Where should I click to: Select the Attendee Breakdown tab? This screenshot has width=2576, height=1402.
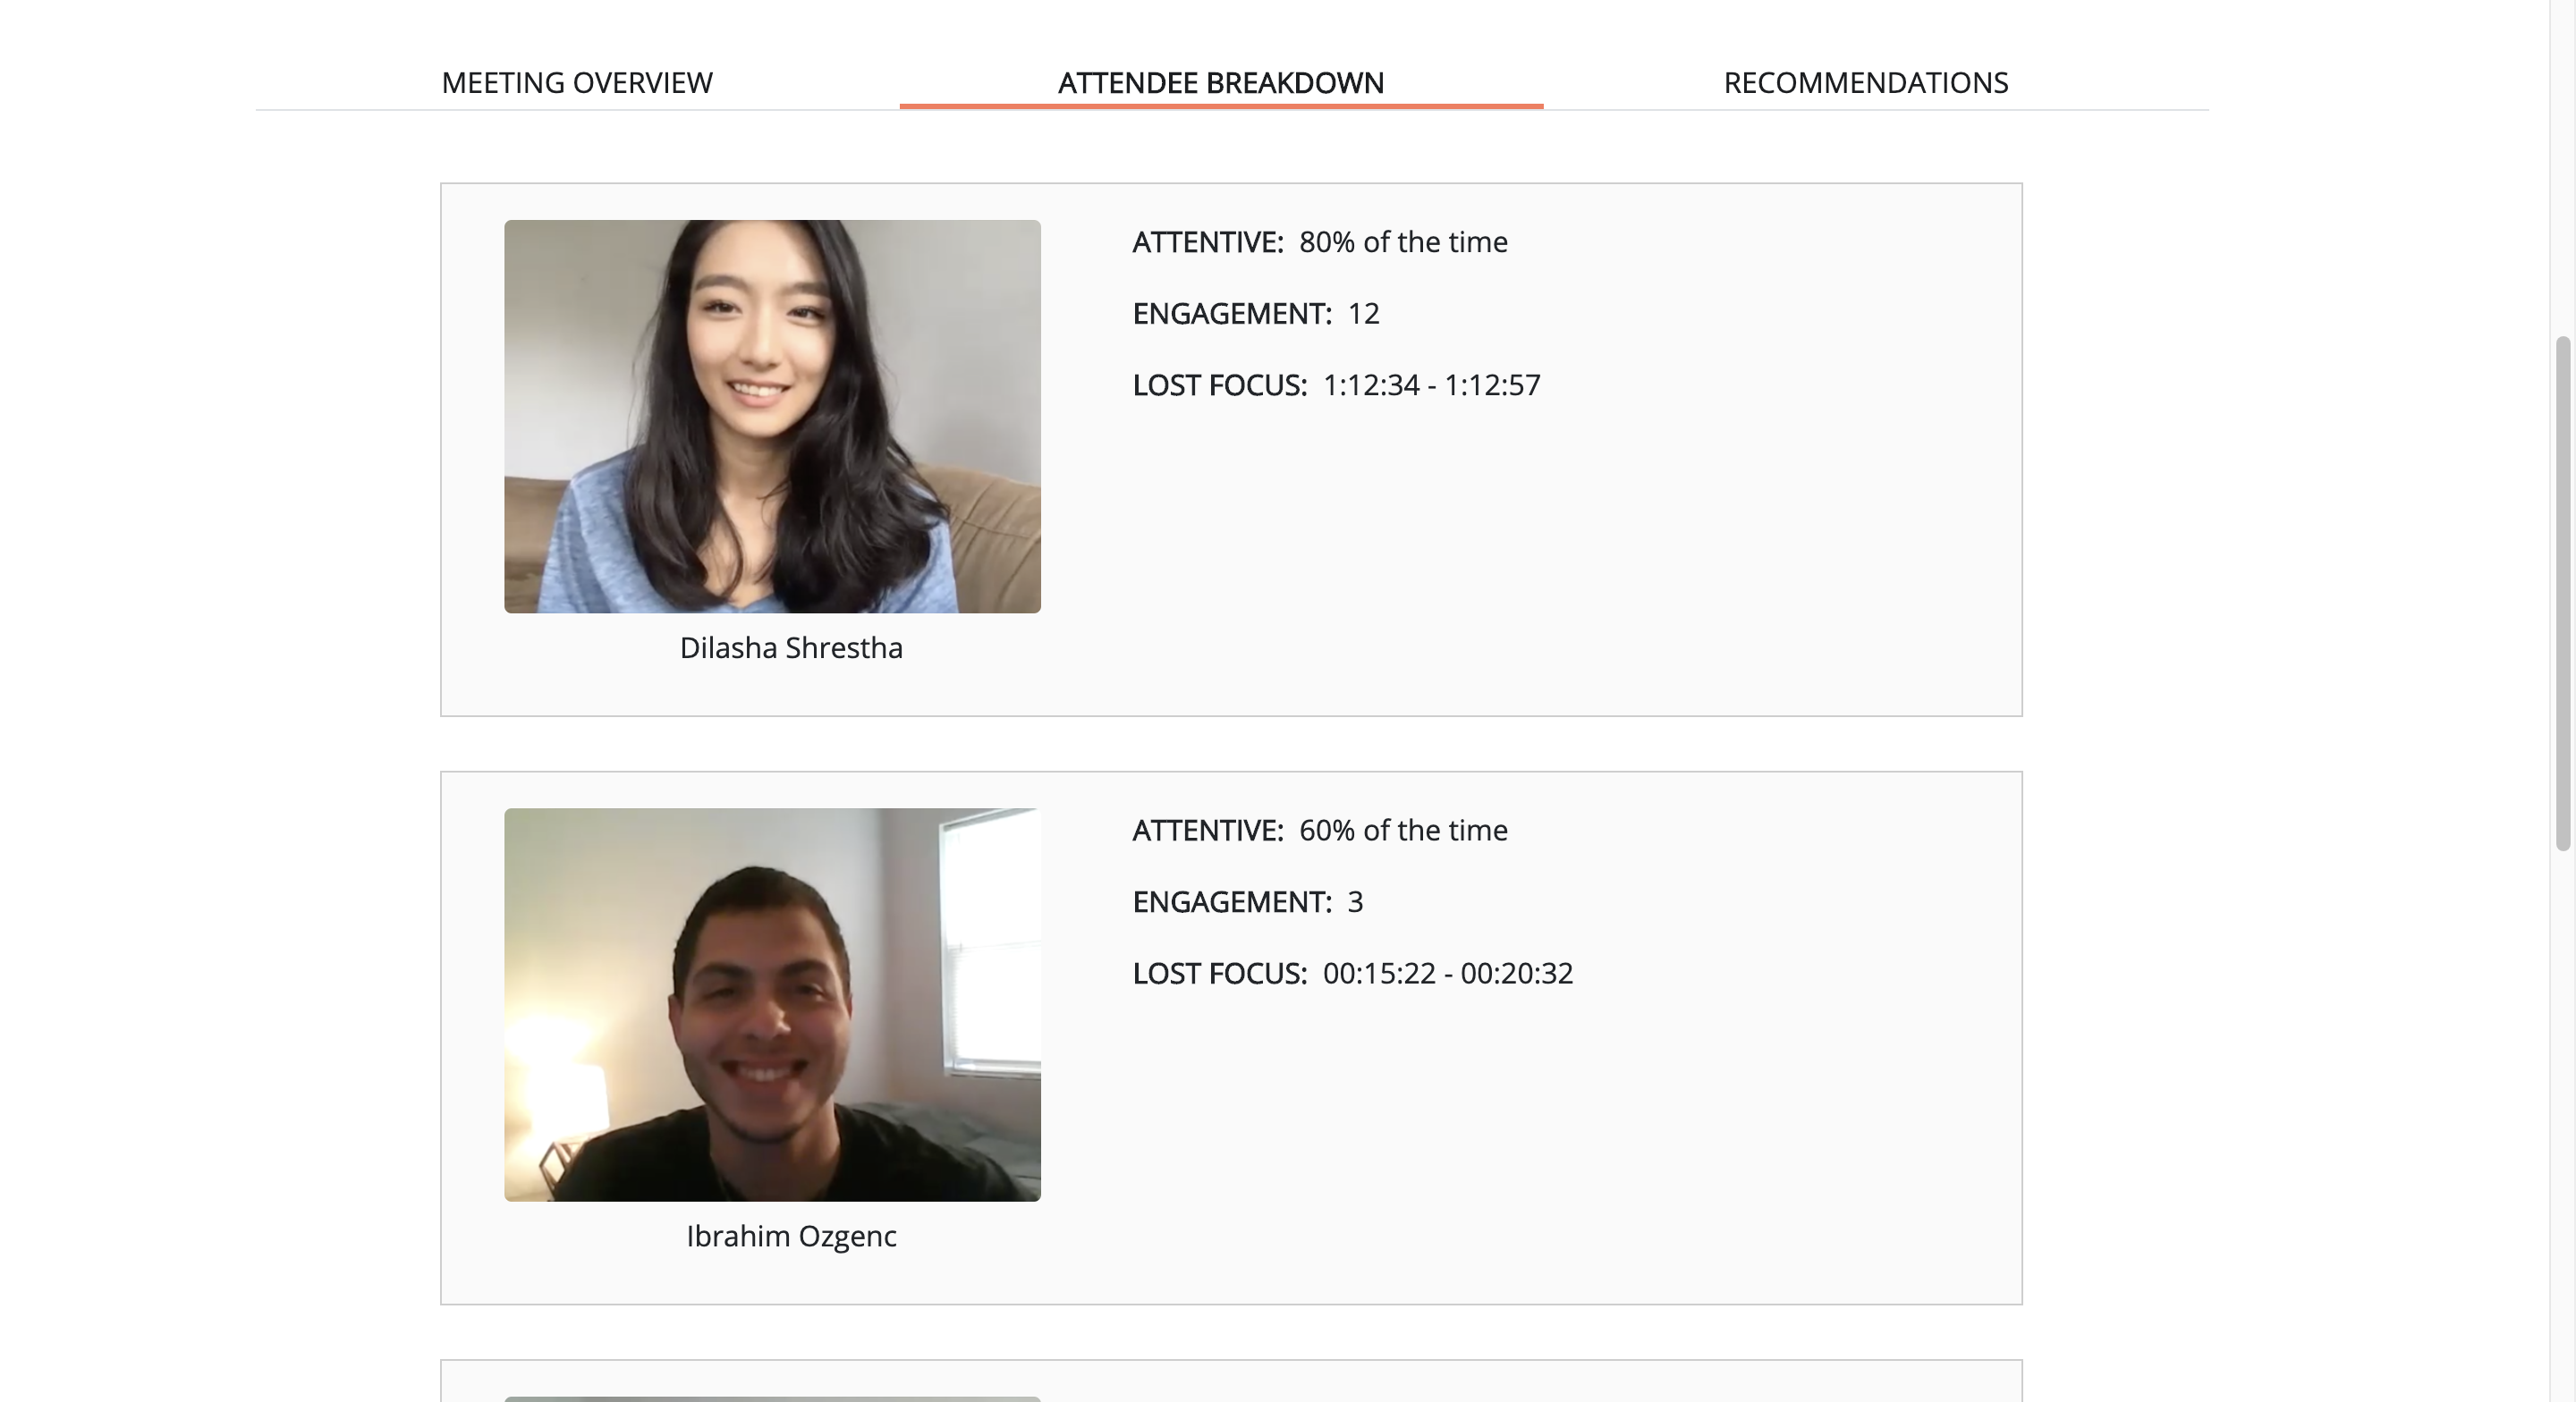pyautogui.click(x=1221, y=83)
